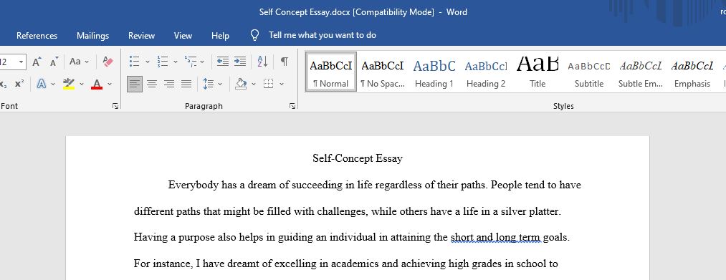Apply the red font color swatch
726x280 pixels.
pyautogui.click(x=96, y=84)
